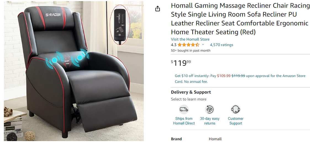
Task: Select Customer Support text label
Action: click(x=235, y=121)
